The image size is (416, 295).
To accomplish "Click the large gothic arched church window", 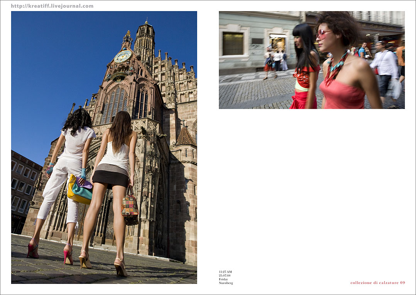I will click(115, 105).
